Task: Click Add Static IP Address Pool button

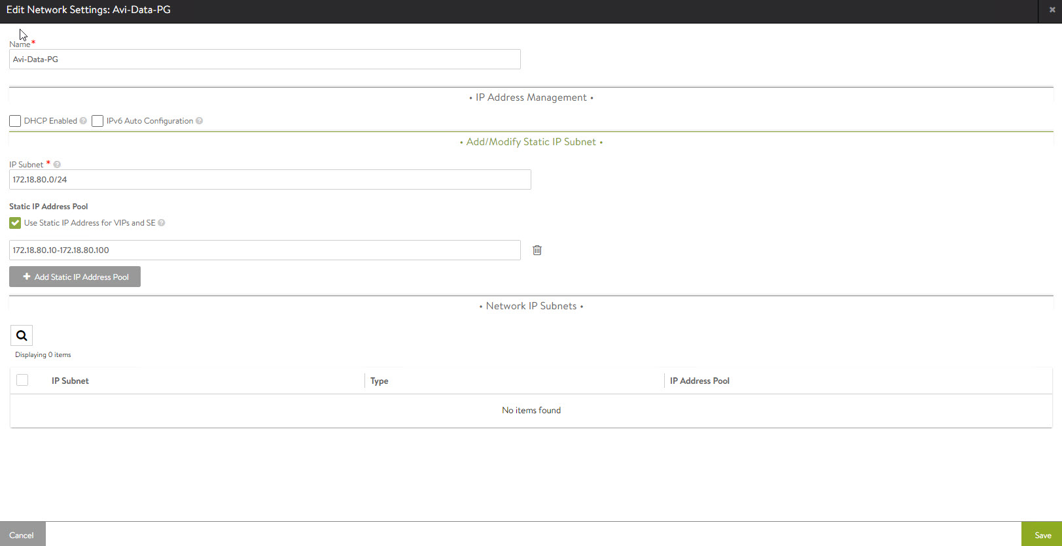Action: pos(75,277)
